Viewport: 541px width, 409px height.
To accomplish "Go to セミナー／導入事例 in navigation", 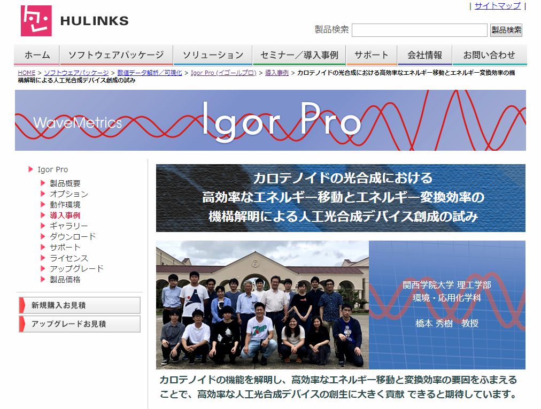I will coord(299,55).
